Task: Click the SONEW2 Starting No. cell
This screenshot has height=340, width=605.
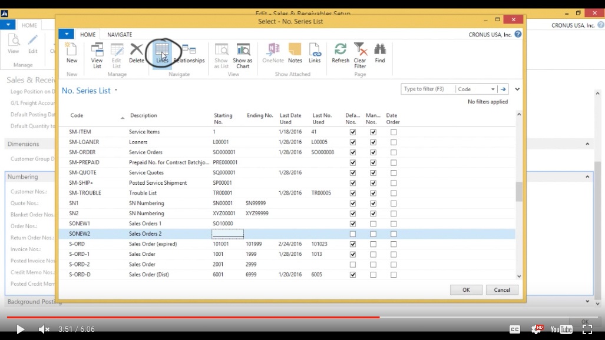Action: [227, 234]
